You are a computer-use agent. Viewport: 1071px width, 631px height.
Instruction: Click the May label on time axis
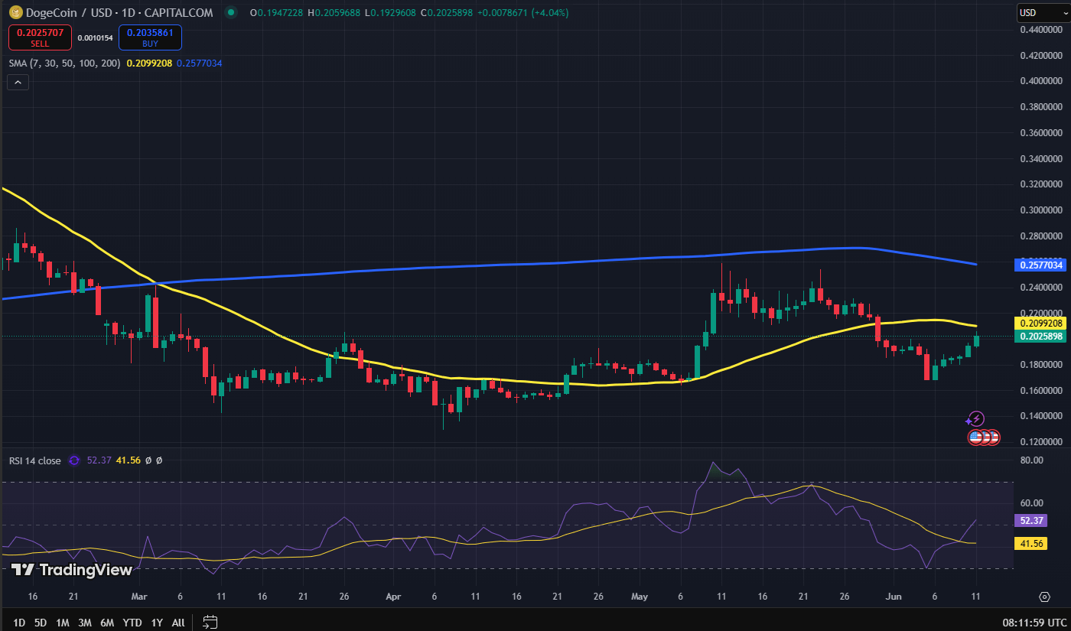pos(640,597)
